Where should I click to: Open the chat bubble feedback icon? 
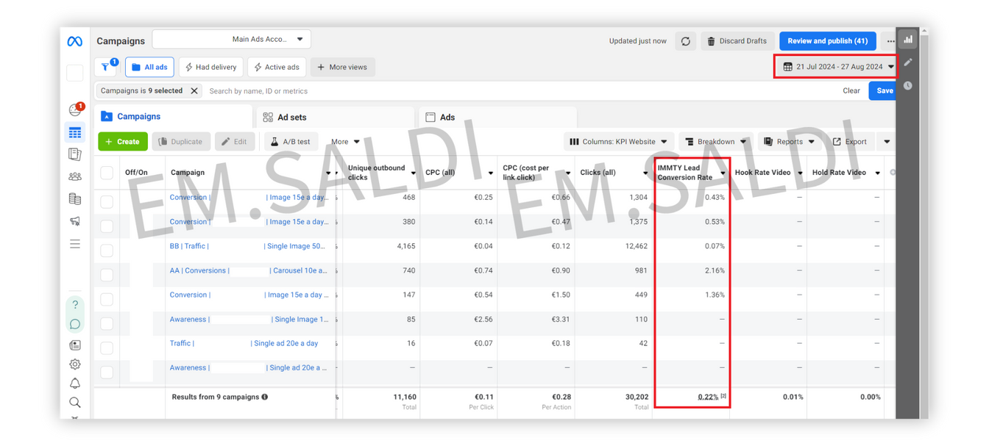point(75,324)
